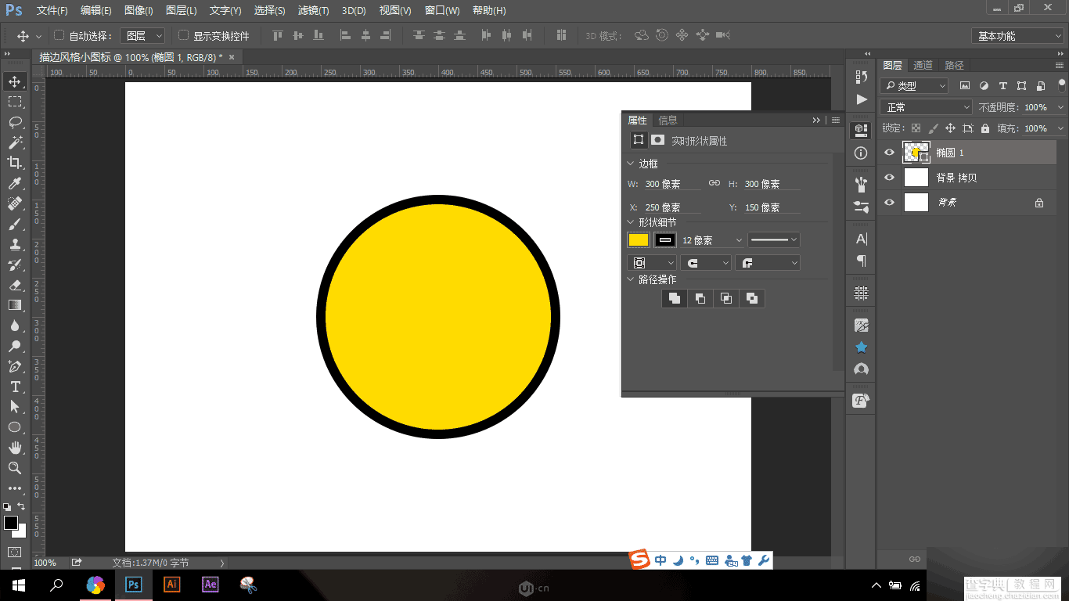Select the Path Selection tool
The height and width of the screenshot is (601, 1069).
14,407
